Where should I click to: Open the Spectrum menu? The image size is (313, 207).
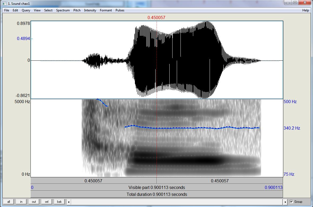[x=63, y=10]
